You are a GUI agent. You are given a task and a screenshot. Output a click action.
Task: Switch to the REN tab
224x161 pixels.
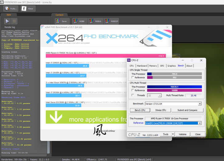click(9, 15)
